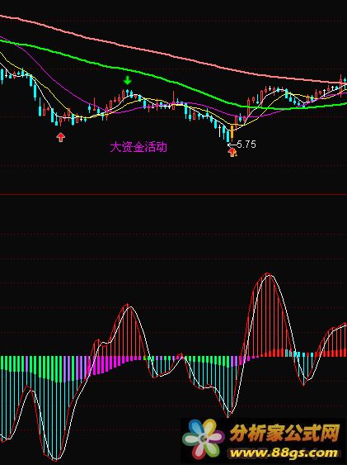Click the second red oscillator peak
Image resolution: width=347 pixels, height=465 pixels.
tap(127, 305)
